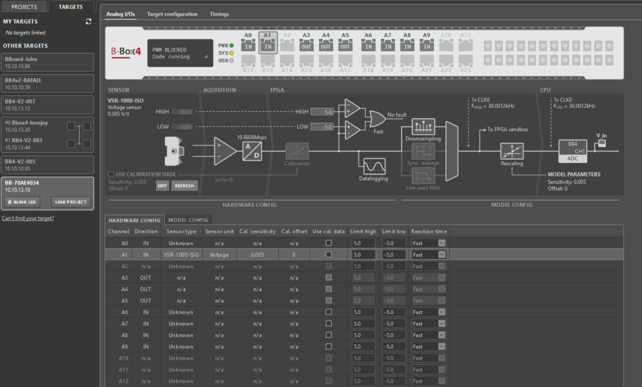
Task: Tick Use cal. data for channel A6
Action: [329, 312]
